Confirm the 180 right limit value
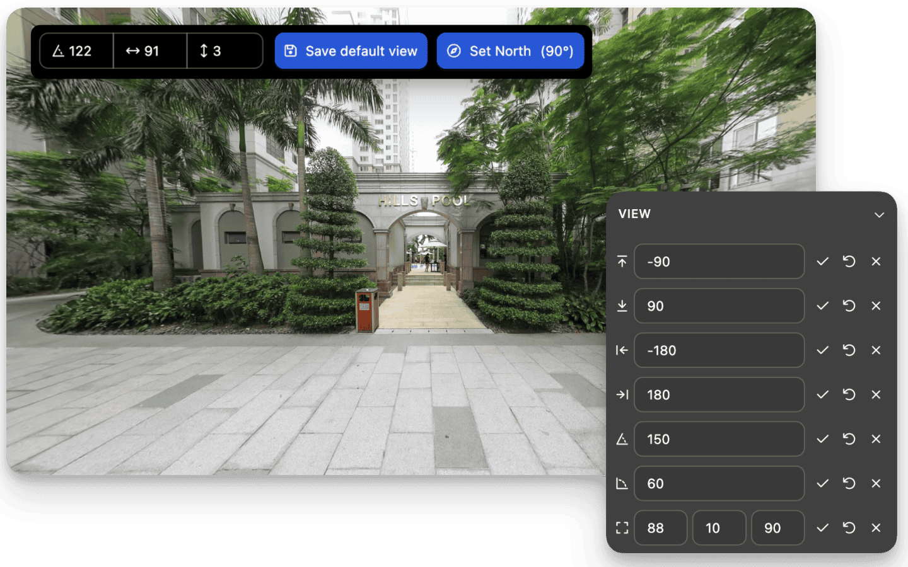908x567 pixels. (x=822, y=394)
